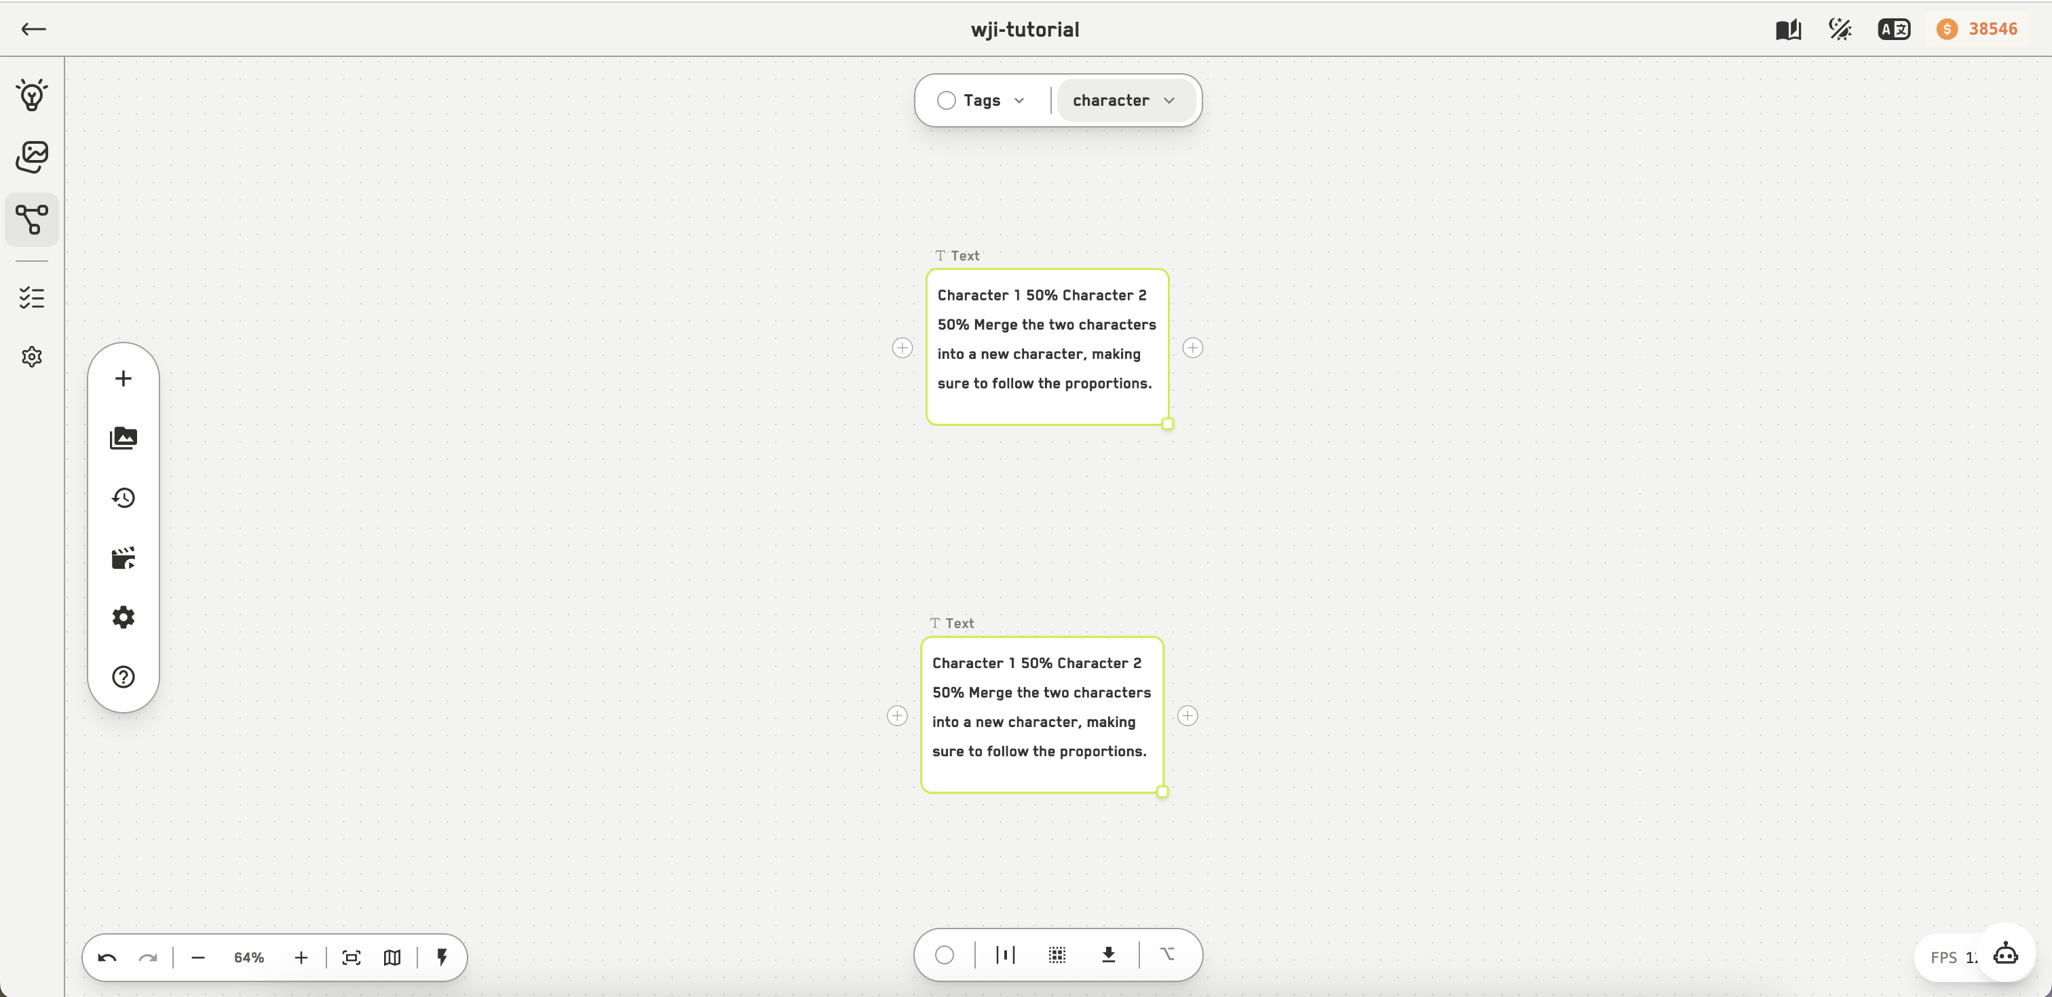Fit canvas to view icon
The image size is (2052, 997).
pos(351,957)
